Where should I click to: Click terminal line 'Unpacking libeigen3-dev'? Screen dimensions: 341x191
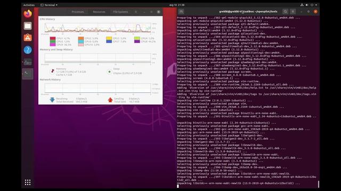[x=204, y=142]
